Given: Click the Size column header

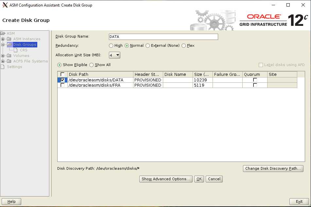Looking at the screenshot, I should 202,74.
